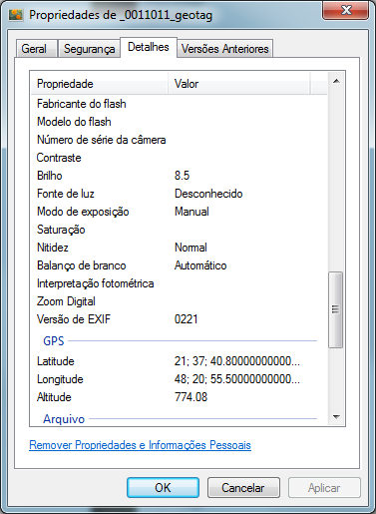Screen dimensions: 376x514
Task: Click the GPS section header
Action: point(54,341)
